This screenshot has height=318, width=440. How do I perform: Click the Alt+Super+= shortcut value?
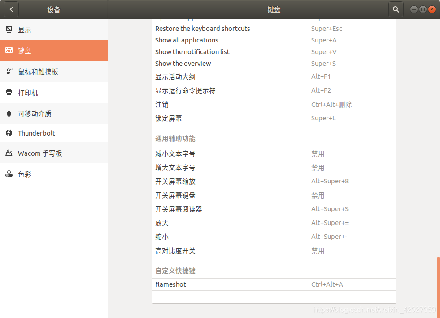[330, 223]
